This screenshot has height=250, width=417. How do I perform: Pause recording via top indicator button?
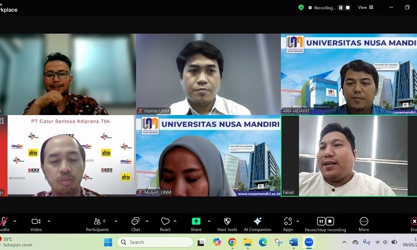[341, 8]
